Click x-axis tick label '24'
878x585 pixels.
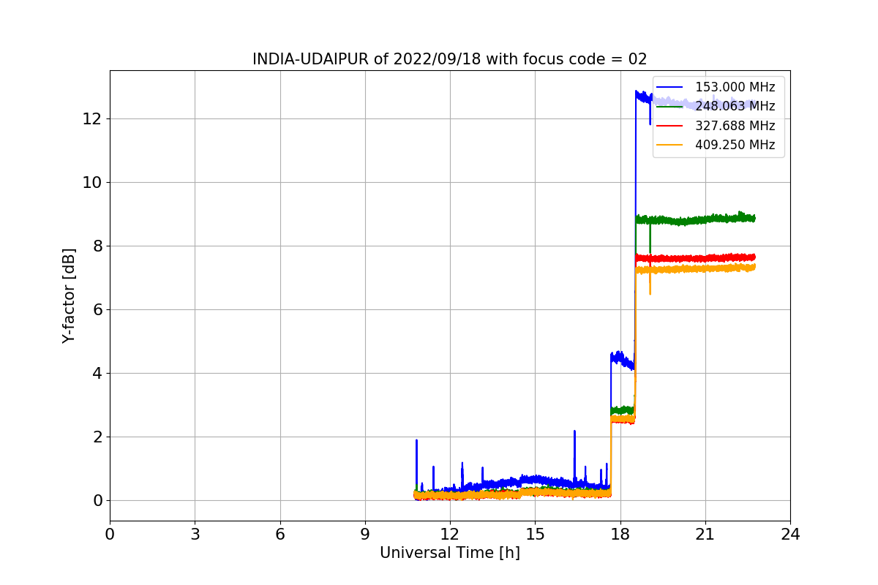click(790, 534)
